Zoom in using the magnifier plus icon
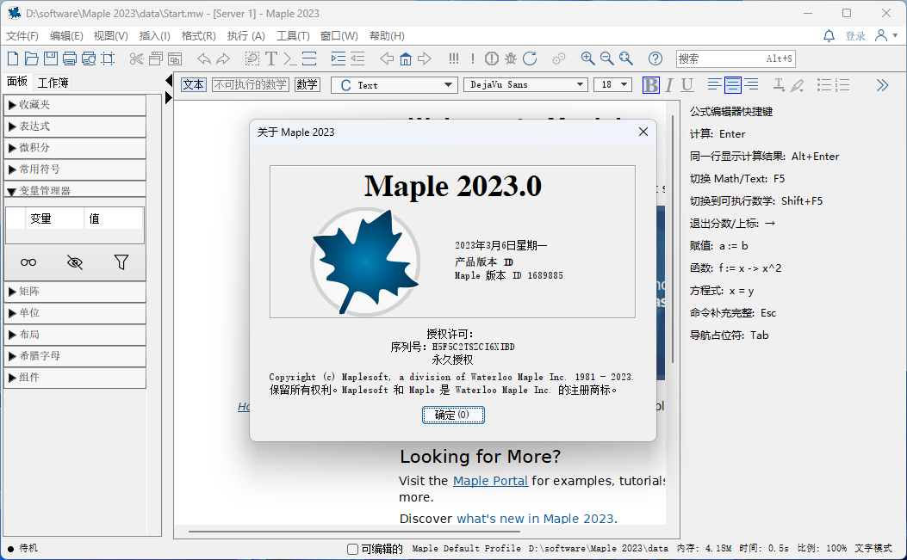Viewport: 907px width, 560px height. tap(587, 58)
